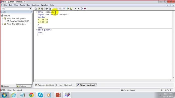Open Google Chrome from the taskbar
The height and width of the screenshot is (98, 175).
[31, 95]
